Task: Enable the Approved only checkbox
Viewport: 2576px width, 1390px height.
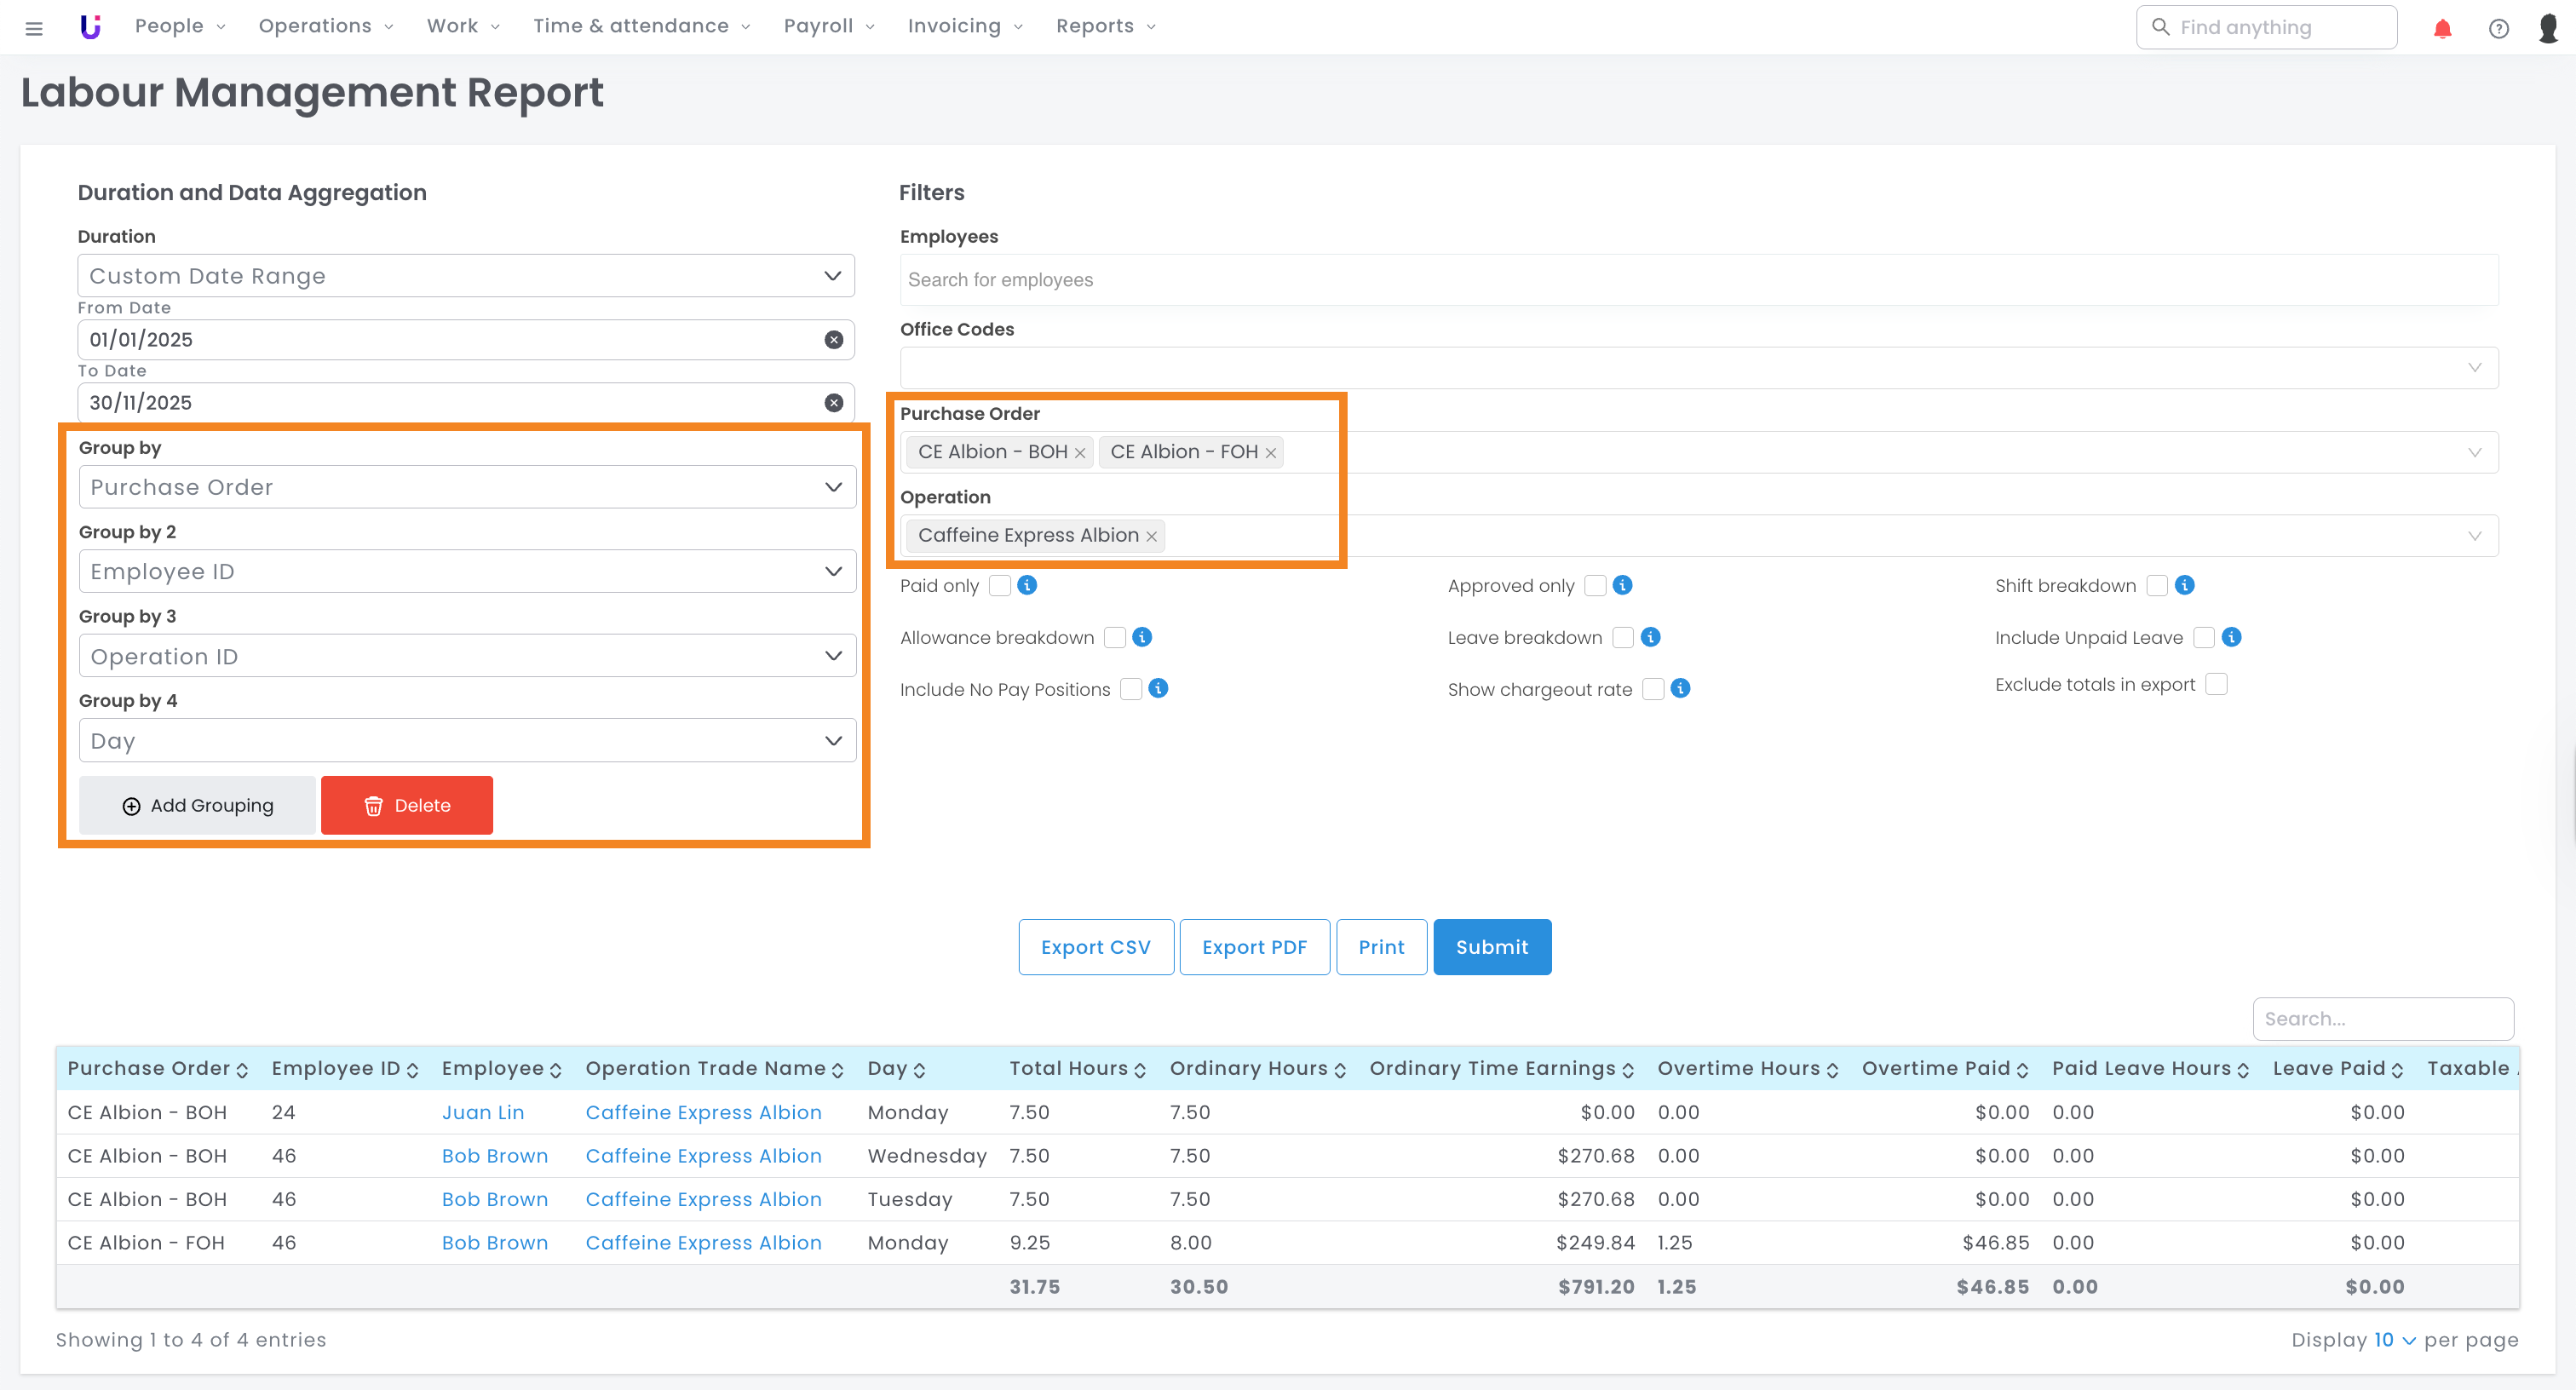Action: click(1595, 585)
